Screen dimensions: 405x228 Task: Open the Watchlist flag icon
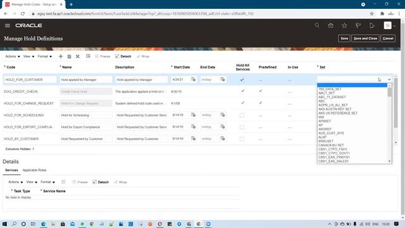point(358,25)
